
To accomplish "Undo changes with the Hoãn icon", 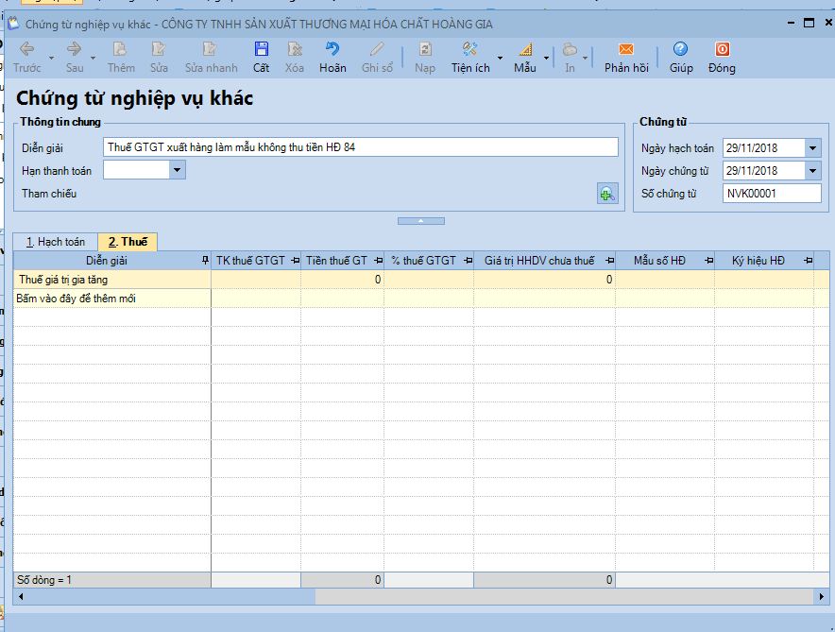I will coord(332,49).
